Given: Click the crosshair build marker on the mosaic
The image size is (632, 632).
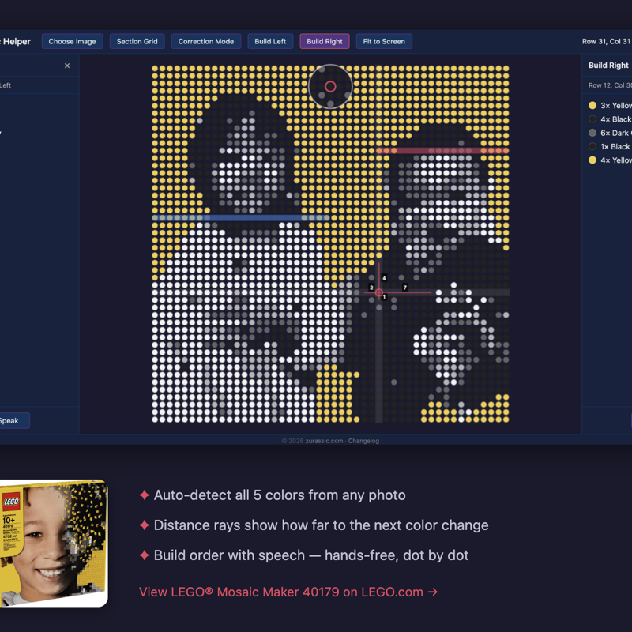Looking at the screenshot, I should (x=380, y=292).
